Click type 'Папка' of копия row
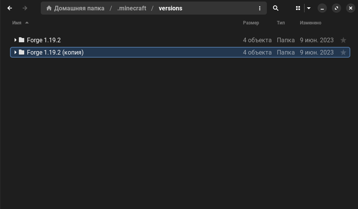This screenshot has height=209, width=358. [286, 53]
